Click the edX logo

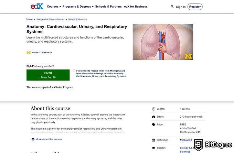(37, 7)
